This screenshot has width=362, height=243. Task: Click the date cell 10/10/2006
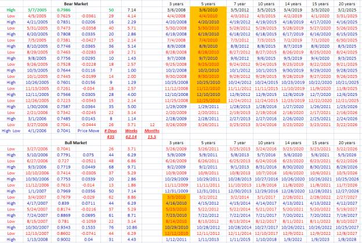pyautogui.click(x=37, y=173)
